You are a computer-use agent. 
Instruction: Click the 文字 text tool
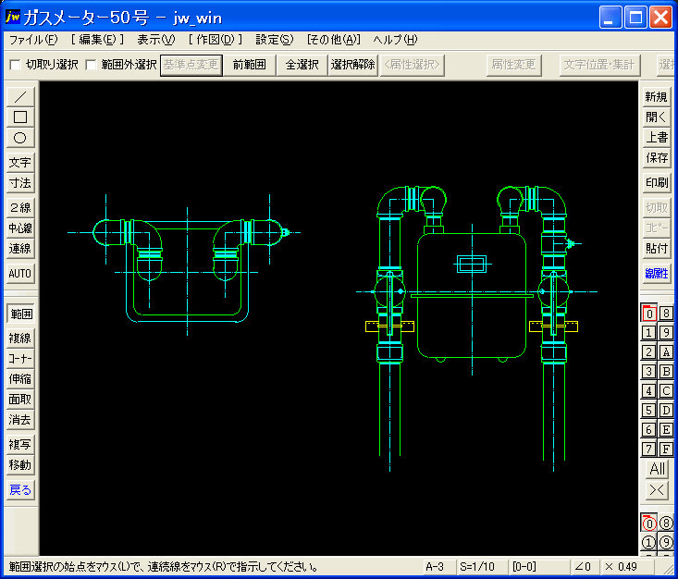(x=20, y=163)
